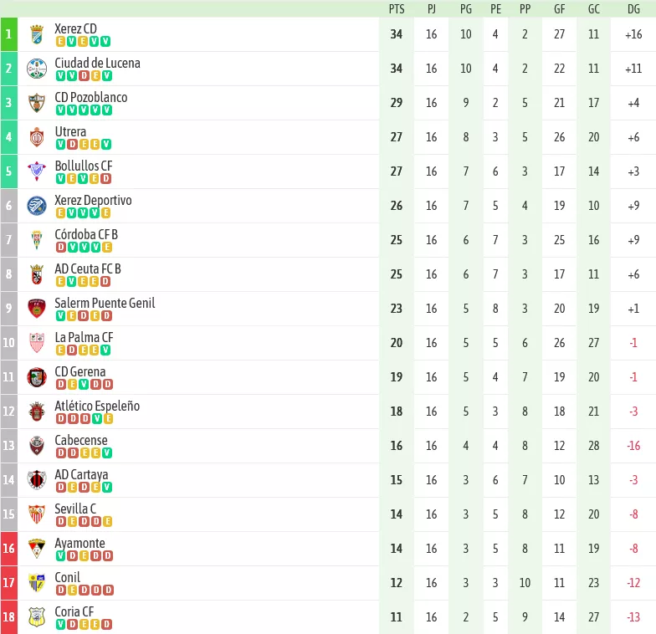Open the La Palma CF team link

coord(84,337)
